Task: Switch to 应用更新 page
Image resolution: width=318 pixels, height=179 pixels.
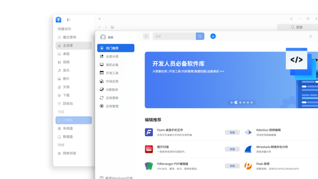Action: click(112, 98)
